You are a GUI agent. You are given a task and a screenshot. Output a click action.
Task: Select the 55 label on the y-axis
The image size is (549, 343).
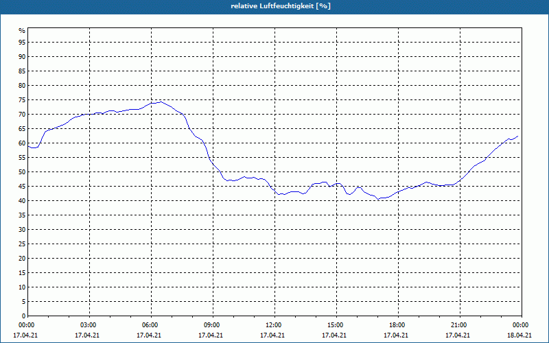22,158
